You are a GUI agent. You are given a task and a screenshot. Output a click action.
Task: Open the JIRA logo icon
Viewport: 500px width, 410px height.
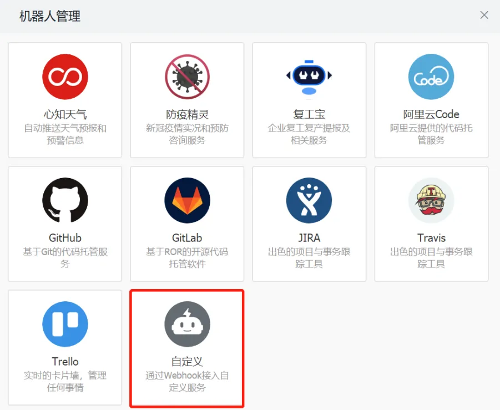(x=309, y=200)
